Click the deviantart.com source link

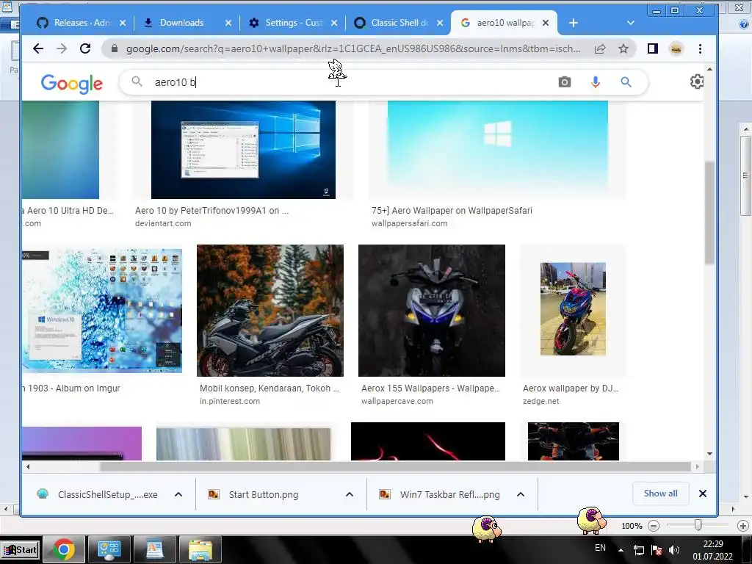(163, 223)
